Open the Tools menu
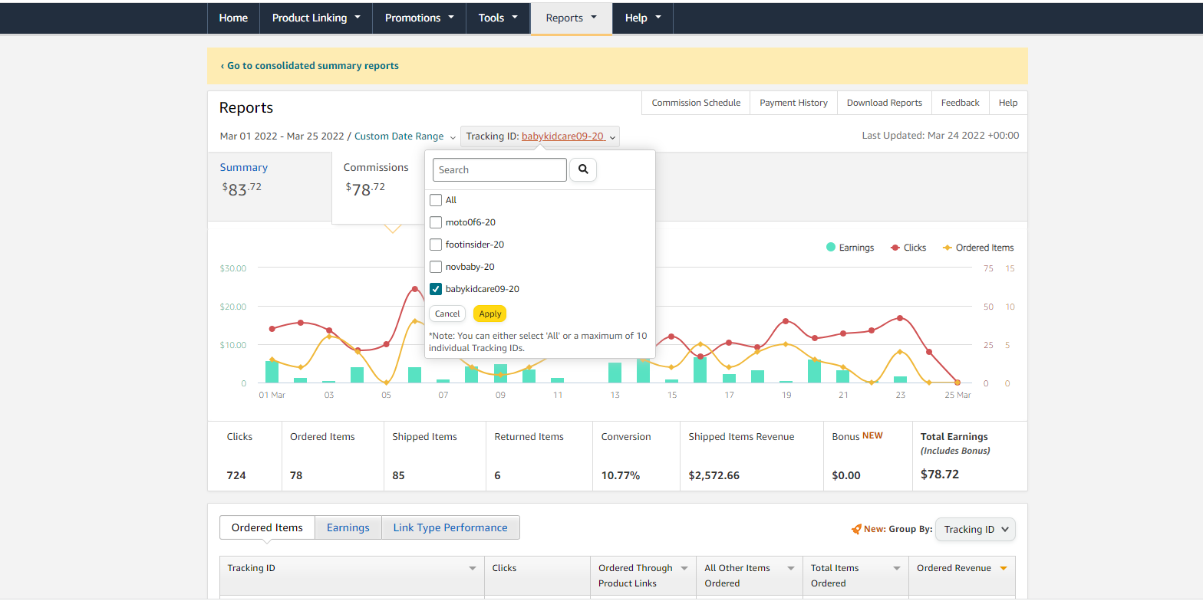The width and height of the screenshot is (1203, 601). (x=498, y=18)
